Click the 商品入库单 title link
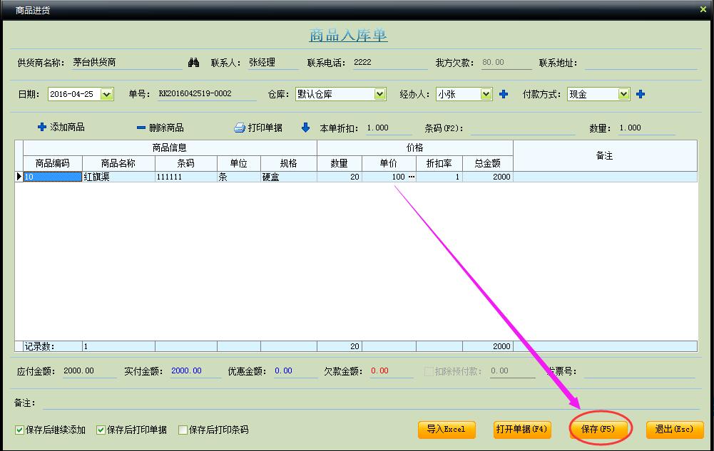Viewport: 714px width, 451px height. (x=348, y=35)
